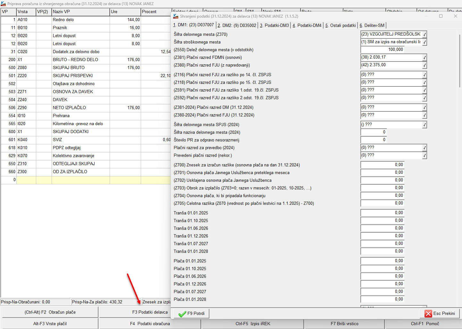Click the Vrsta column header

[26, 12]
